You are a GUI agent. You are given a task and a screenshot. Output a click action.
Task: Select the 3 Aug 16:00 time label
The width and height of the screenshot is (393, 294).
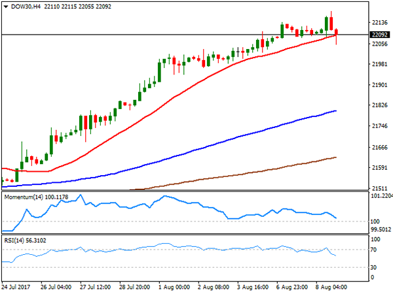coord(253,287)
